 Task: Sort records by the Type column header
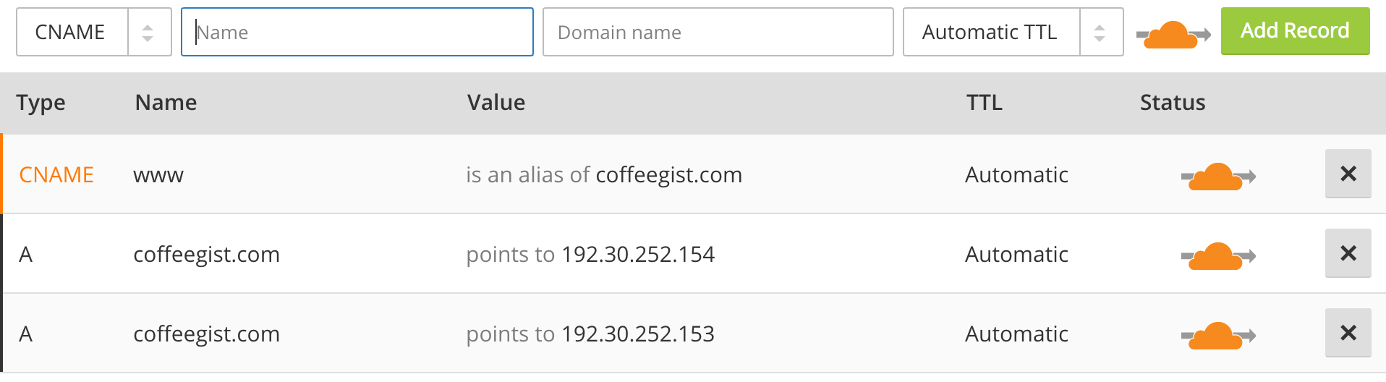click(x=41, y=103)
